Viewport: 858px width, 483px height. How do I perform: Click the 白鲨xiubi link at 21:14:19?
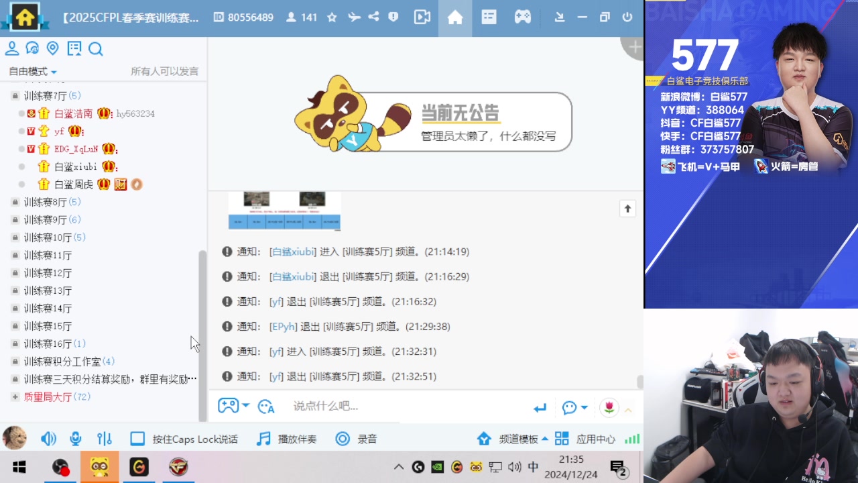pos(292,252)
